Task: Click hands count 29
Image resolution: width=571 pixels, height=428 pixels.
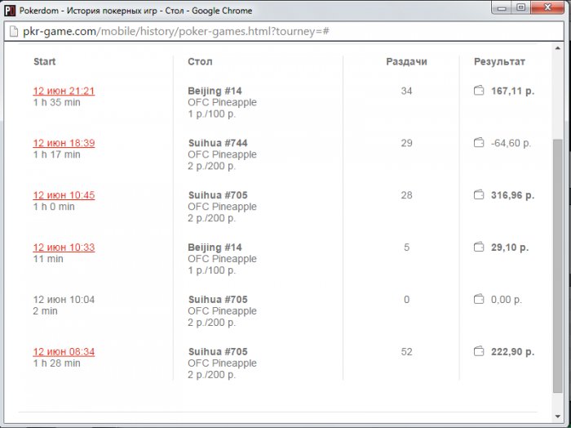Action: (406, 143)
